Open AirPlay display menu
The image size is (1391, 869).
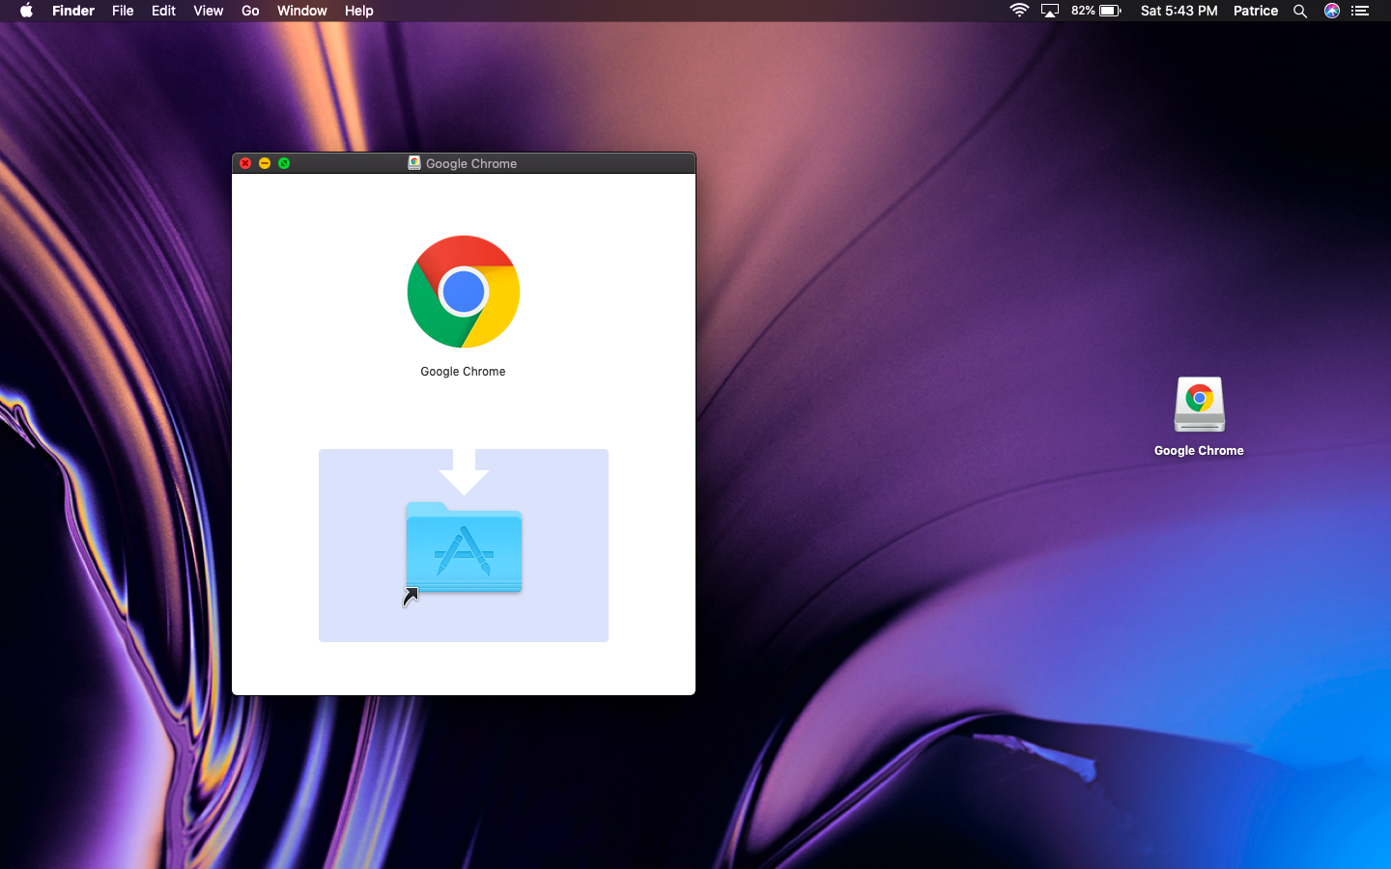pyautogui.click(x=1050, y=11)
